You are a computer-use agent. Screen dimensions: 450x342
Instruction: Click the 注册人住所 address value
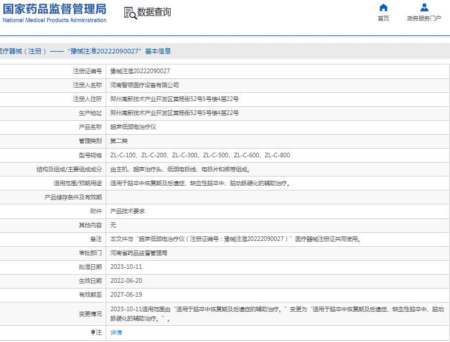175,99
